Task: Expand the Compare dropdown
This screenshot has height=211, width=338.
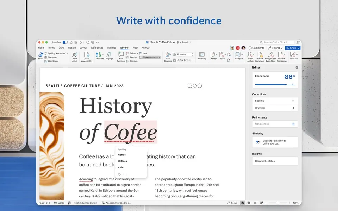Action: pos(242,55)
